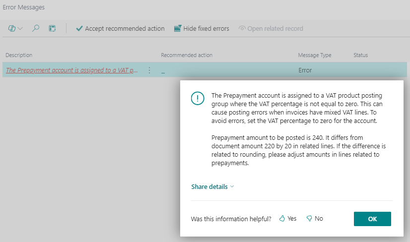This screenshot has width=410, height=242.
Task: Click the Copilot icon in the toolbar
Action: coord(12,29)
